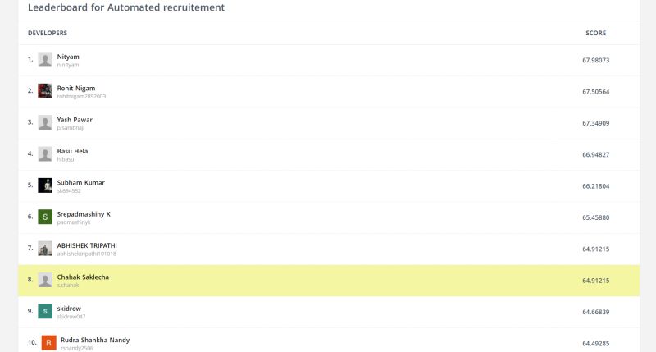Viewport: 656px width, 352px height.
Task: Select Yash Pawar's grey avatar icon
Action: click(x=45, y=122)
